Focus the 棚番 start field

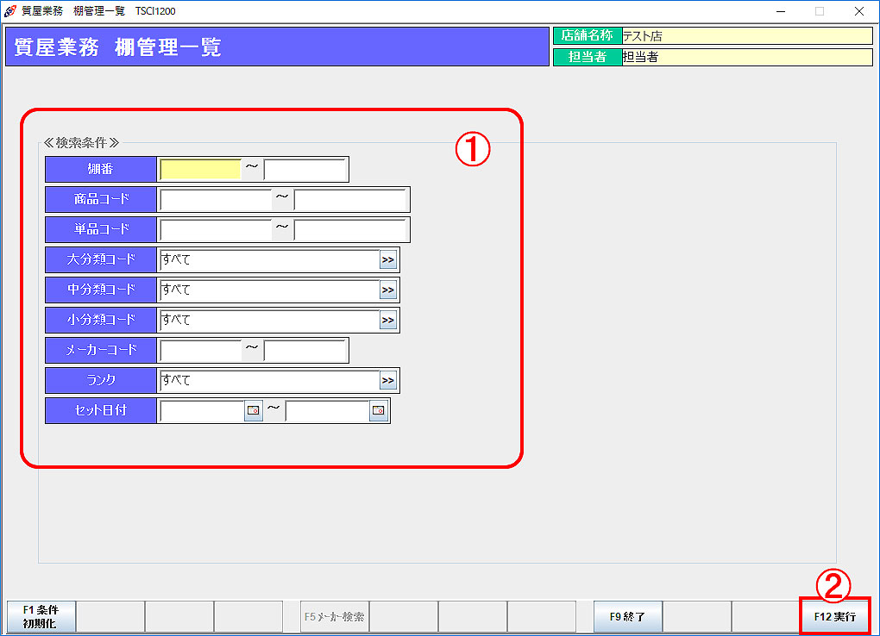point(200,170)
